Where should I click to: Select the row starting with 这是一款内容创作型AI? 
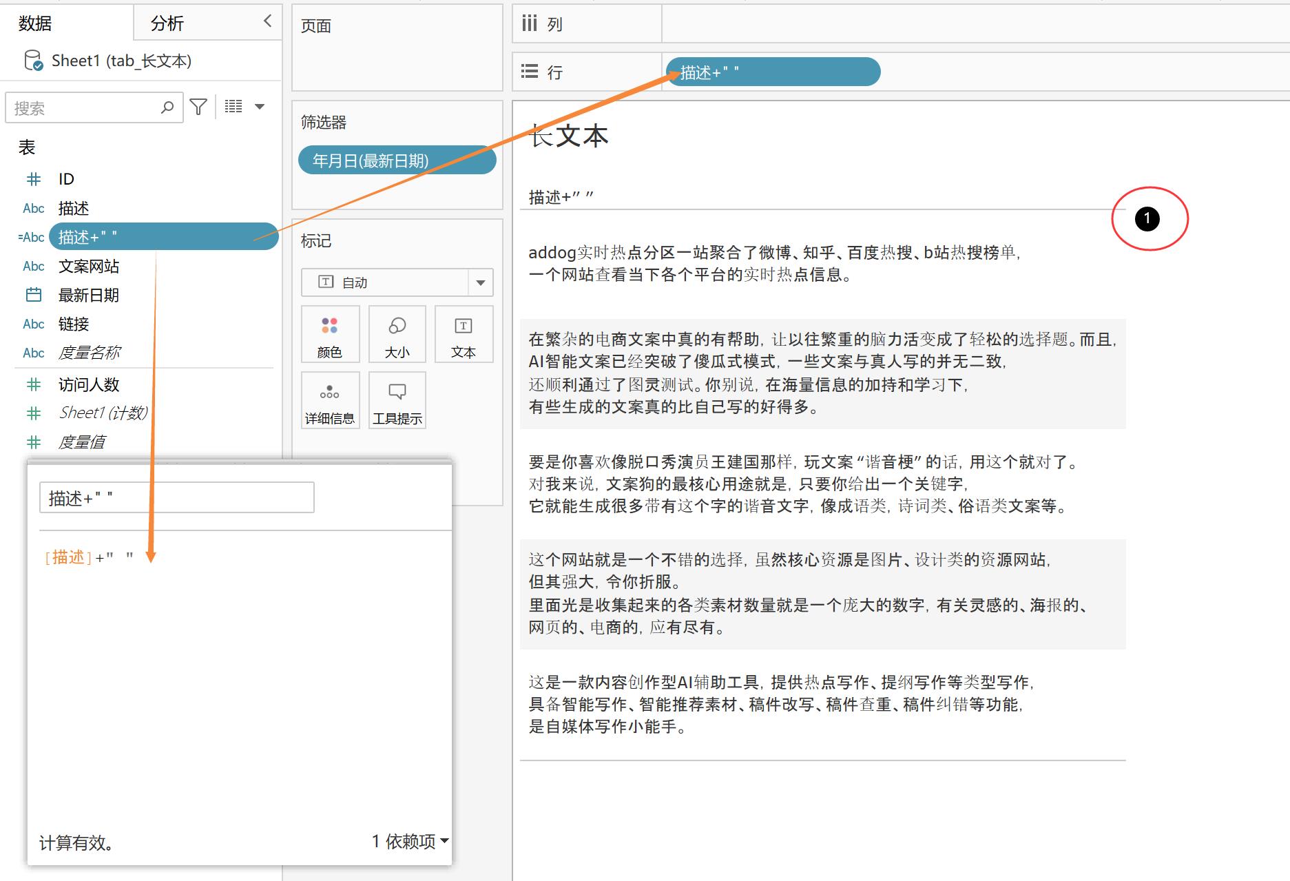coord(822,705)
